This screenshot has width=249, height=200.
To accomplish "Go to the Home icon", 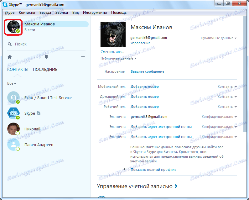I will tap(10, 57).
